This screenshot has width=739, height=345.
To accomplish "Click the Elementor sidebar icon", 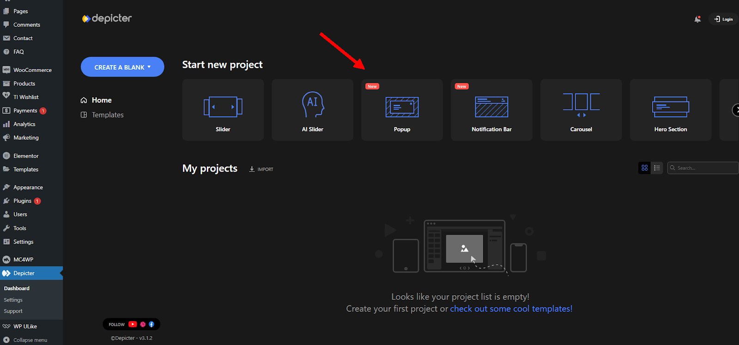I will click(x=6, y=156).
